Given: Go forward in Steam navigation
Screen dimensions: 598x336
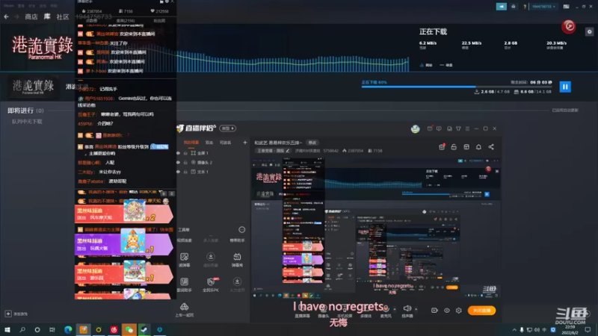Looking at the screenshot, I should point(16,16).
